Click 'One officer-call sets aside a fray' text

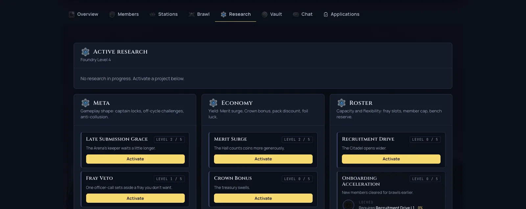(x=129, y=188)
